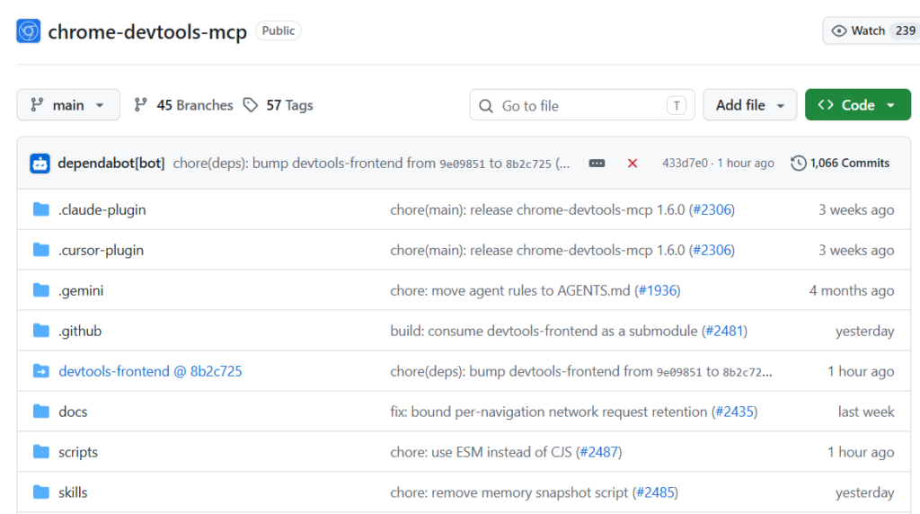Click the tag icon beside 57 Tags

[x=251, y=105]
